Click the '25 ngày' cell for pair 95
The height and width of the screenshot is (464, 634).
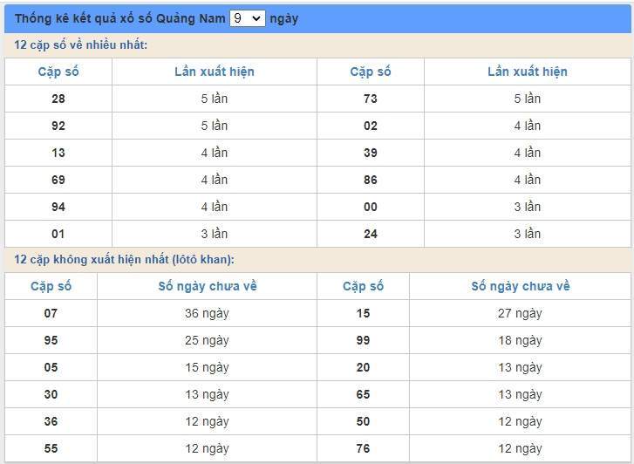tap(208, 340)
